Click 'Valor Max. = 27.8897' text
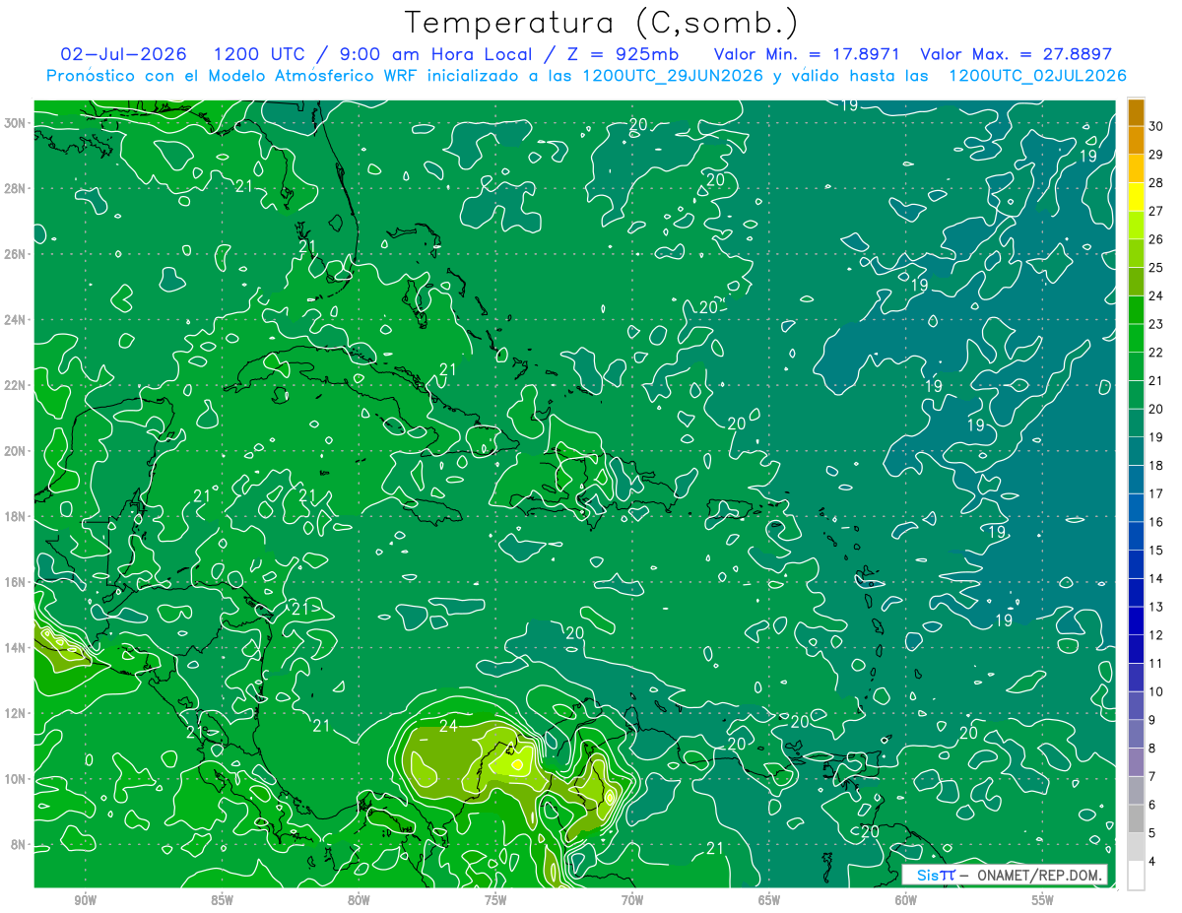This screenshot has height=913, width=1182. (x=1018, y=54)
